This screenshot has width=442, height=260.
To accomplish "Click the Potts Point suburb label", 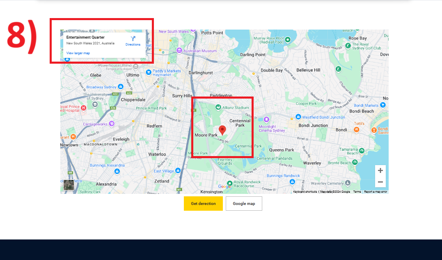I will click(212, 33).
